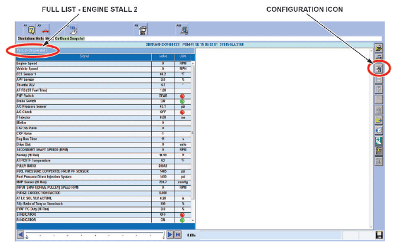Click the blue globe icon in sidebar
Screen dimensions: 397x247
tap(379, 130)
